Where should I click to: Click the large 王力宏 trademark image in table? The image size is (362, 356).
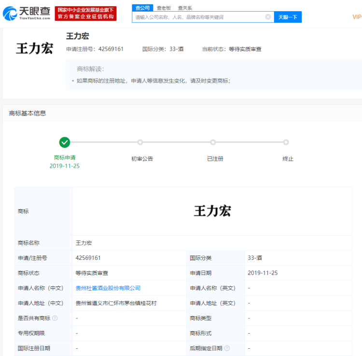(212, 211)
